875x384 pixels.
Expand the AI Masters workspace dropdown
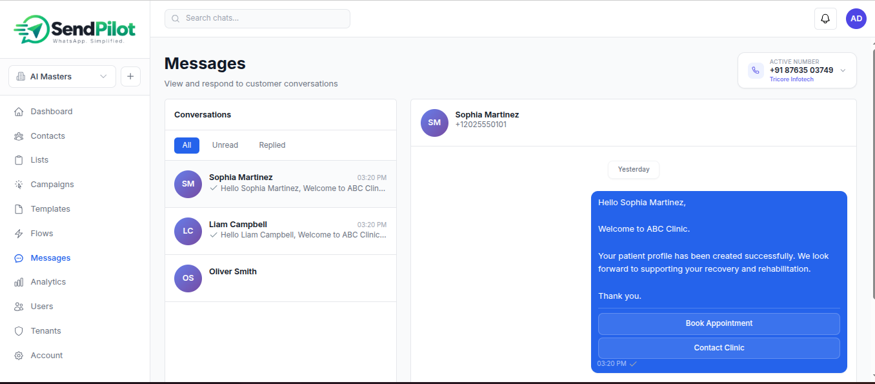62,76
